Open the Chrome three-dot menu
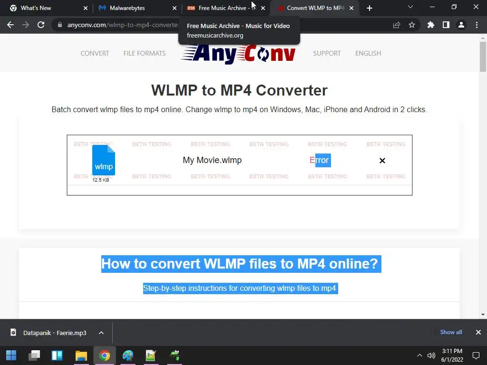487x365 pixels. (x=477, y=25)
